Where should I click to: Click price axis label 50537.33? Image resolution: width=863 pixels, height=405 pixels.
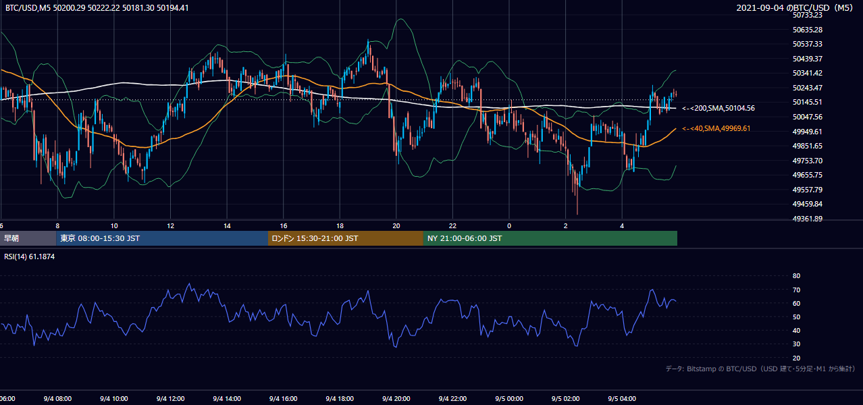(807, 44)
